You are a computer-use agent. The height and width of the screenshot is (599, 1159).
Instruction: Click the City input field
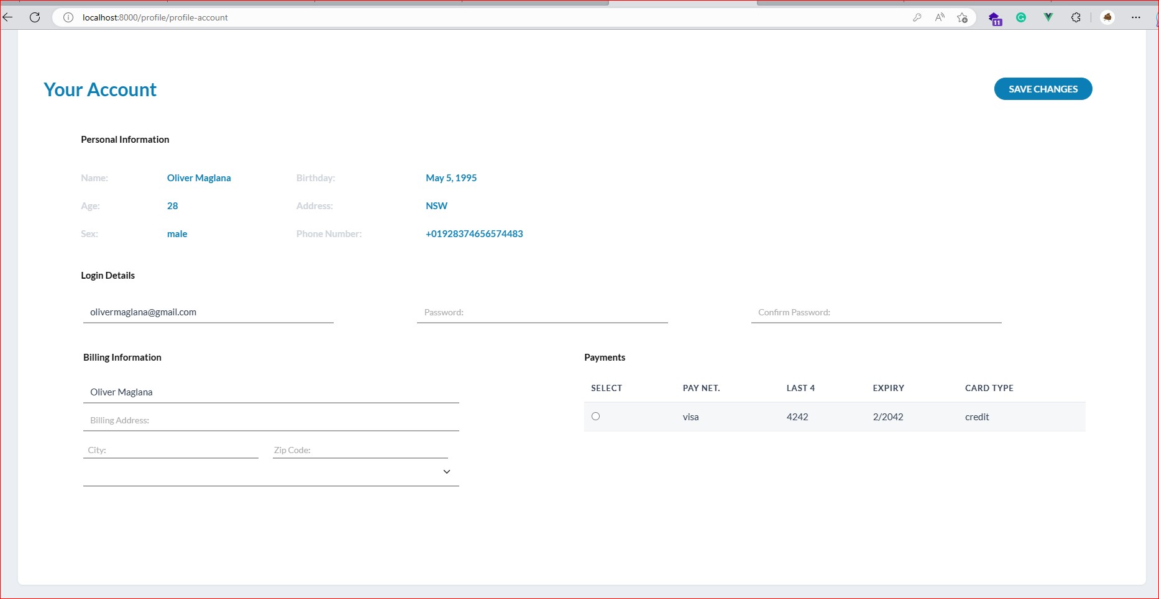point(171,450)
